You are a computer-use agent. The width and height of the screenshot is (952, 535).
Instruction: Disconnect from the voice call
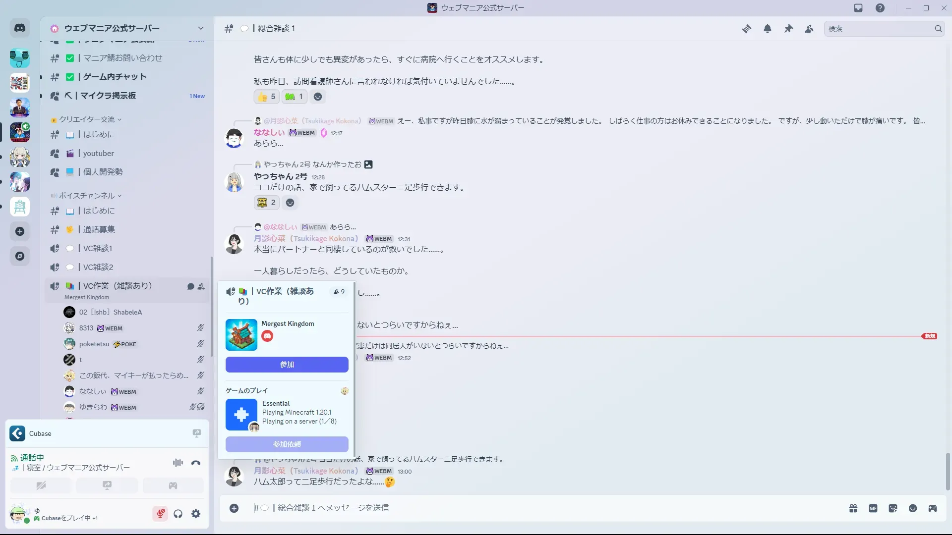click(x=196, y=463)
